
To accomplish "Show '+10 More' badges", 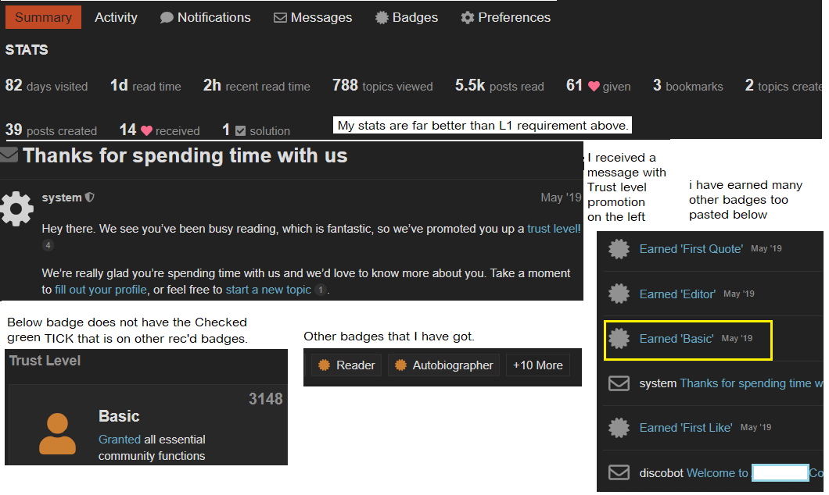I will [x=538, y=365].
